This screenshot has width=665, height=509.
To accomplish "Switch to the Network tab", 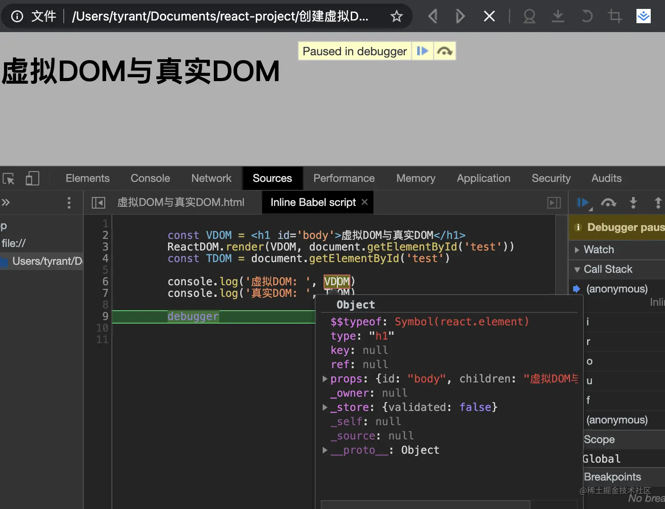I will [x=211, y=178].
